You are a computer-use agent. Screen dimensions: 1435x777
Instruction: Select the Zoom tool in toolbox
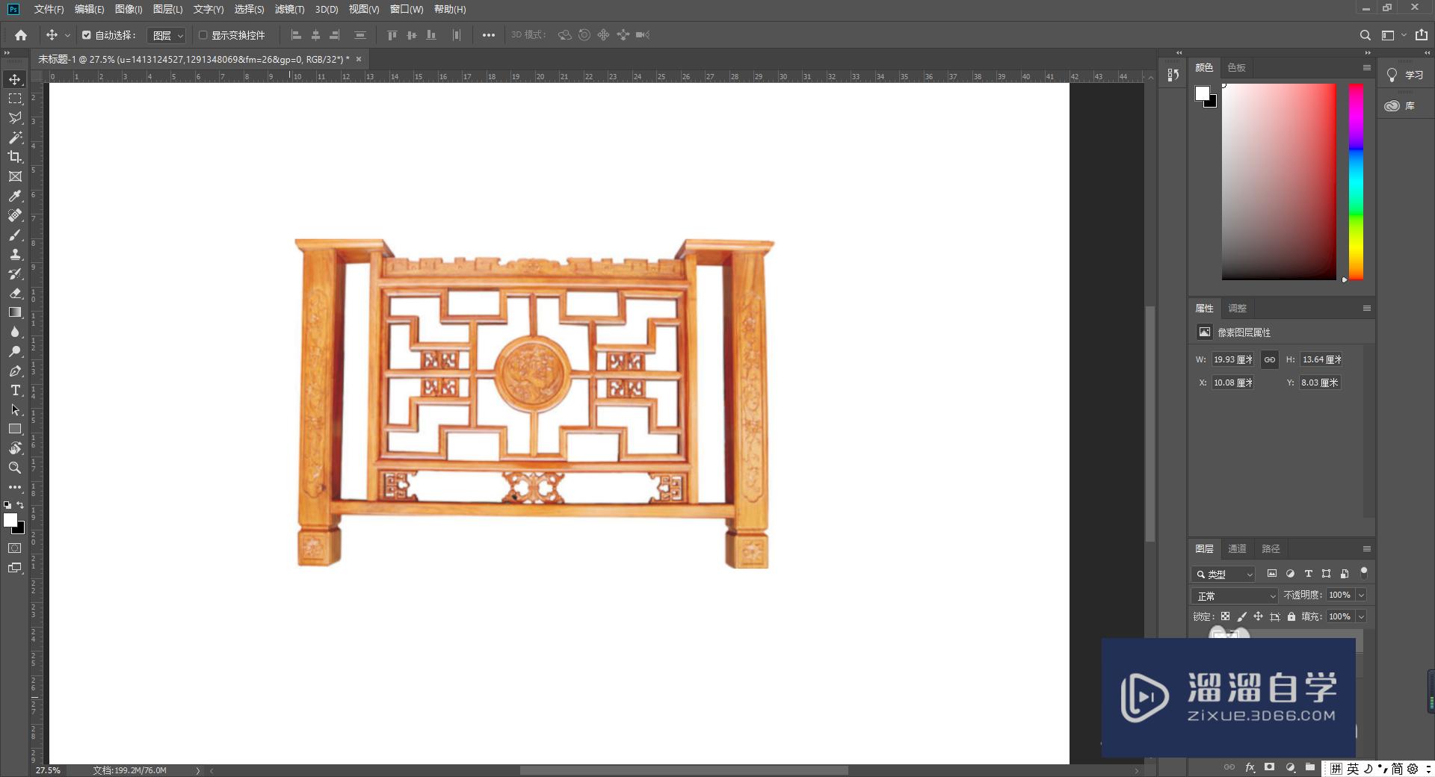tap(15, 468)
